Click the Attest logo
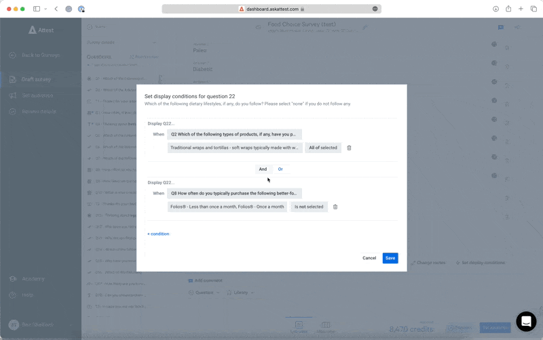 (x=41, y=30)
